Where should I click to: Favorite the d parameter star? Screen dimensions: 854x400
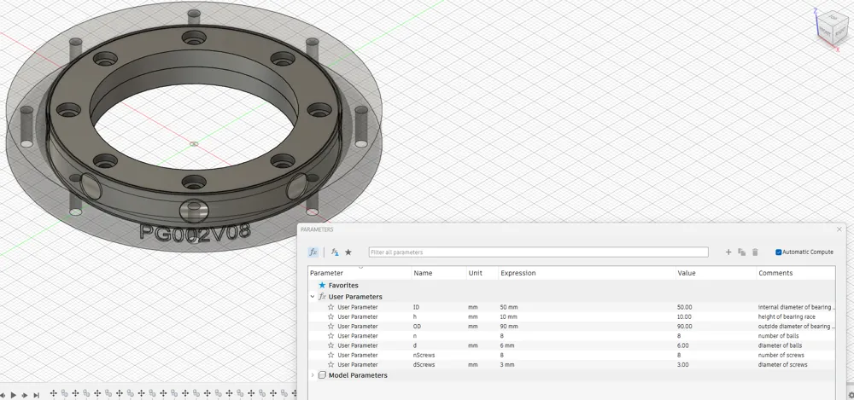[x=330, y=345]
